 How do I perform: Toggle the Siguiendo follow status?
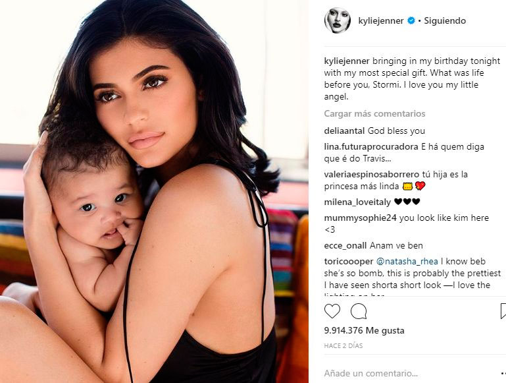[x=445, y=20]
